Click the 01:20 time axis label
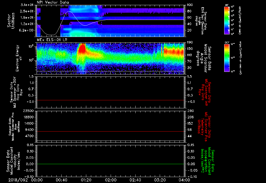The height and width of the screenshot is (183, 266). 86,180
